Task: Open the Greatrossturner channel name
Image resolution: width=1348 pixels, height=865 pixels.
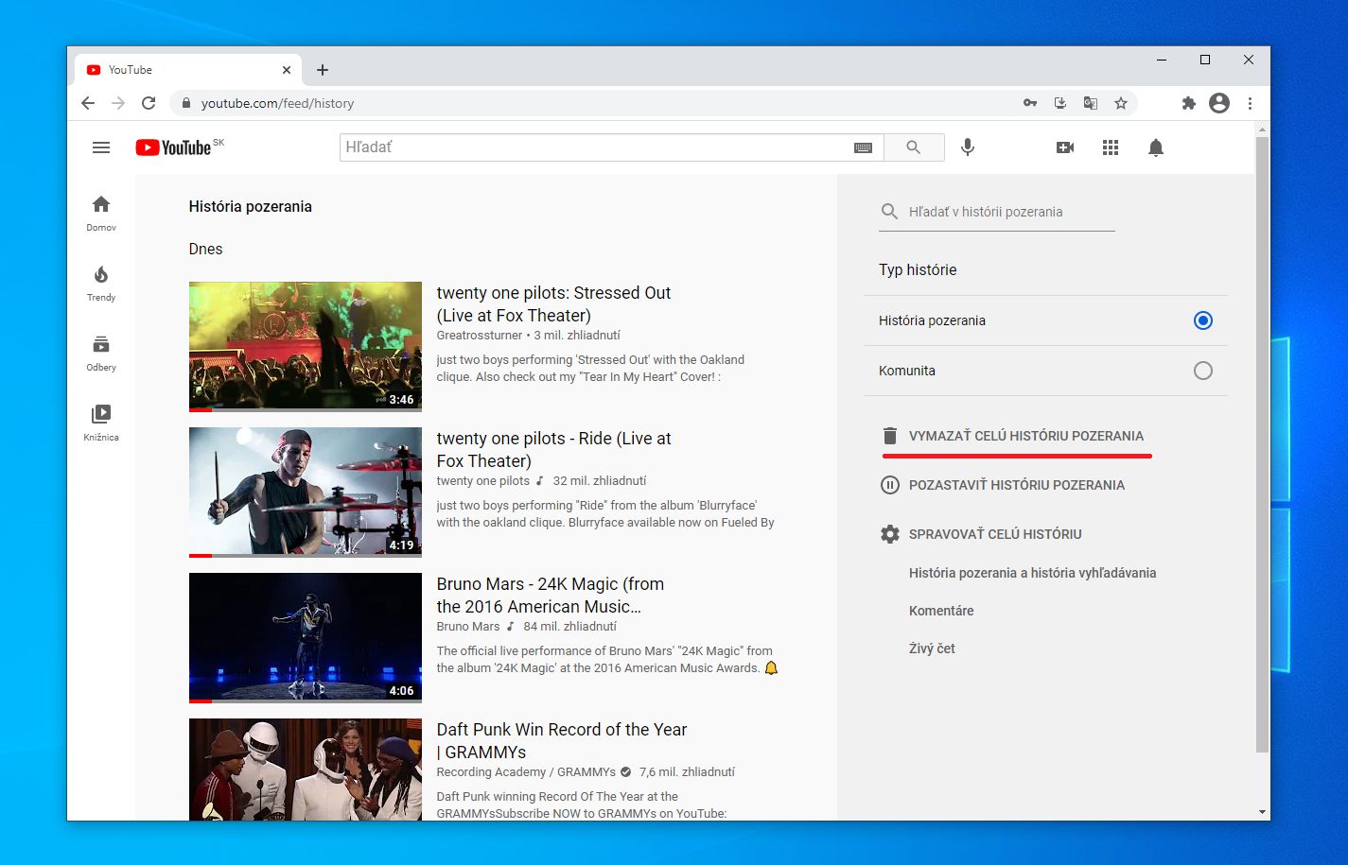Action: coord(480,335)
